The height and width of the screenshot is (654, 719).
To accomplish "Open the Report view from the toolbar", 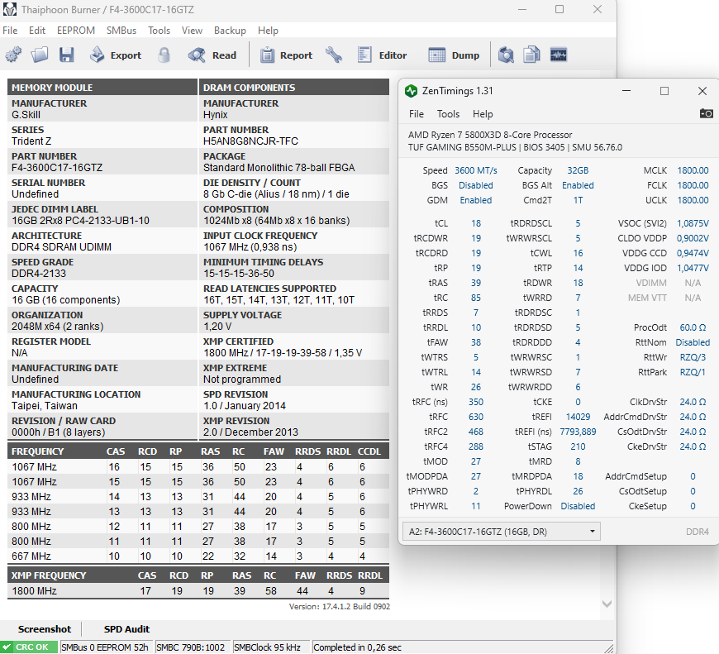I will pos(287,55).
